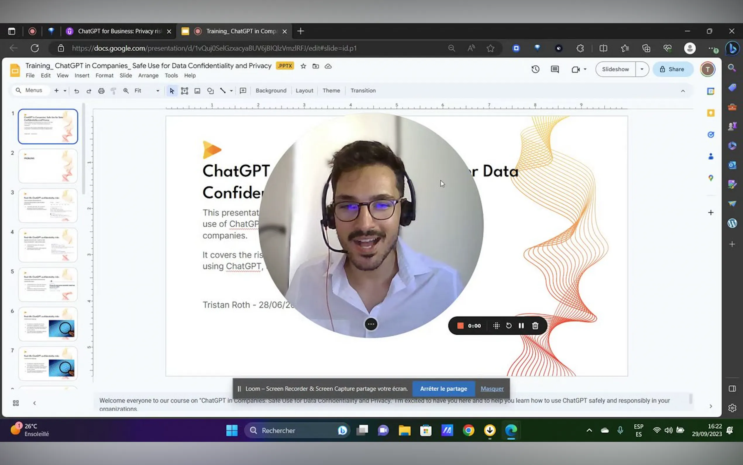Click the Windows Rechercher search box
The width and height of the screenshot is (743, 465).
coord(297,430)
